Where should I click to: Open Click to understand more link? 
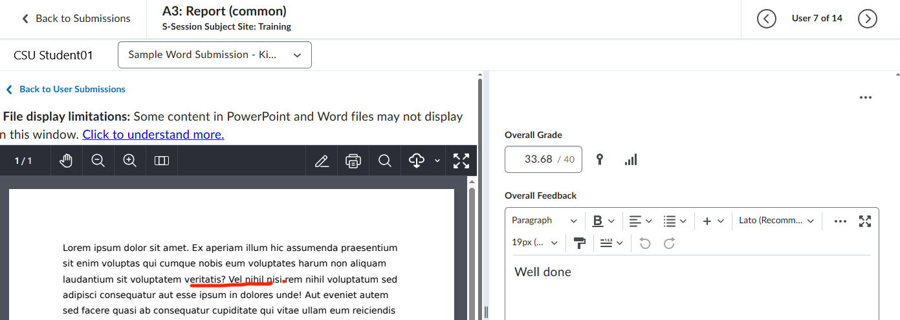[153, 134]
